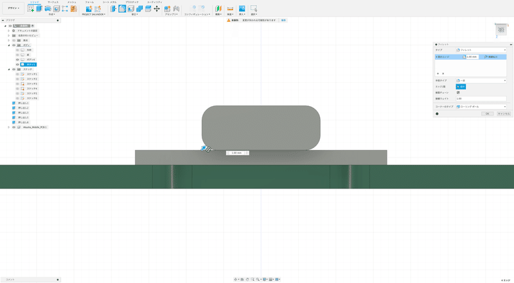Select the Create Form orange icon
Viewport: 514px width, 283px height.
coord(74,9)
